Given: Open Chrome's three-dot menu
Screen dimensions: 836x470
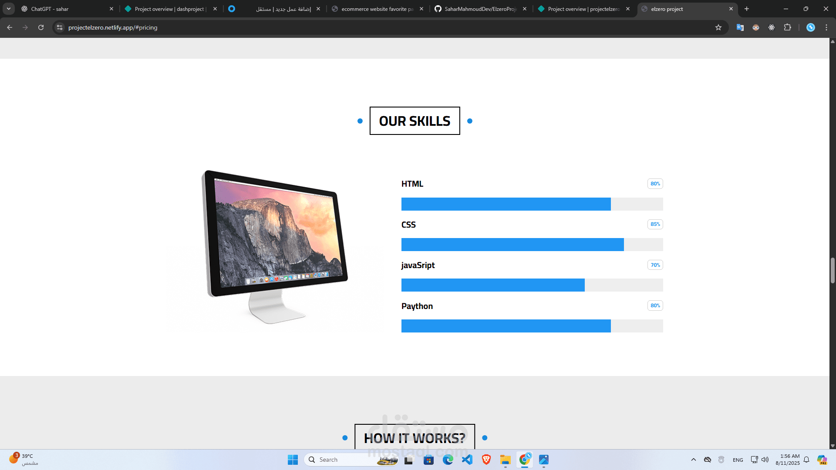Looking at the screenshot, I should coord(826,27).
